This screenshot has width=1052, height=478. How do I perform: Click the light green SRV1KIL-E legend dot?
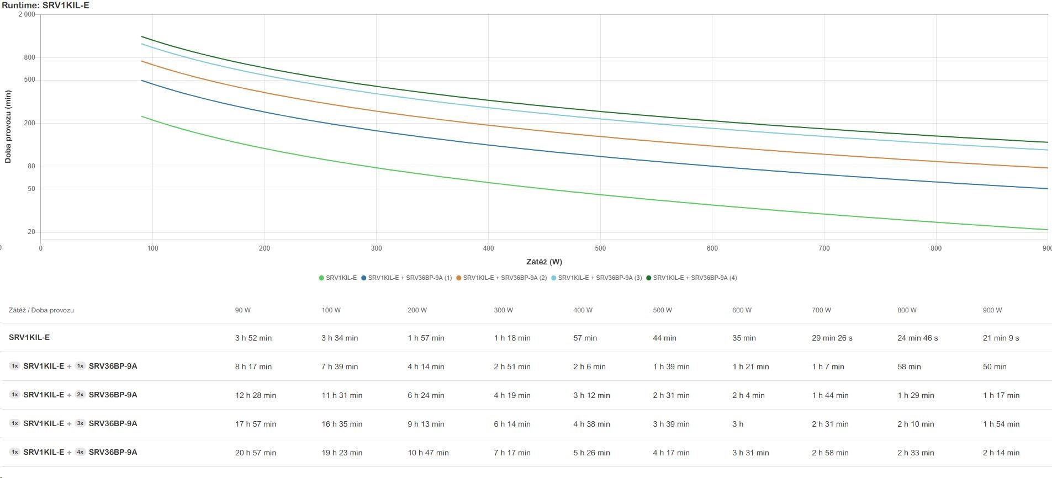coord(321,278)
